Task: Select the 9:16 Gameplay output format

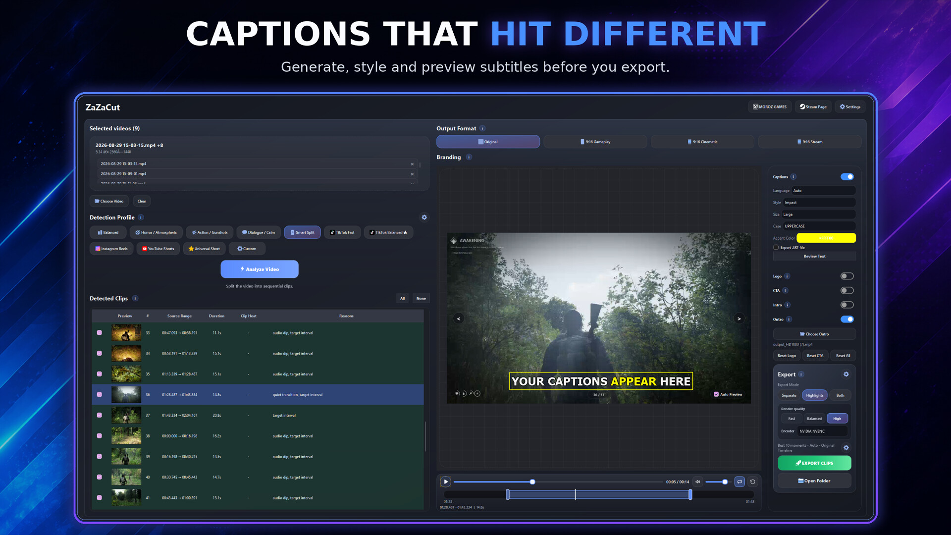Action: (x=595, y=142)
